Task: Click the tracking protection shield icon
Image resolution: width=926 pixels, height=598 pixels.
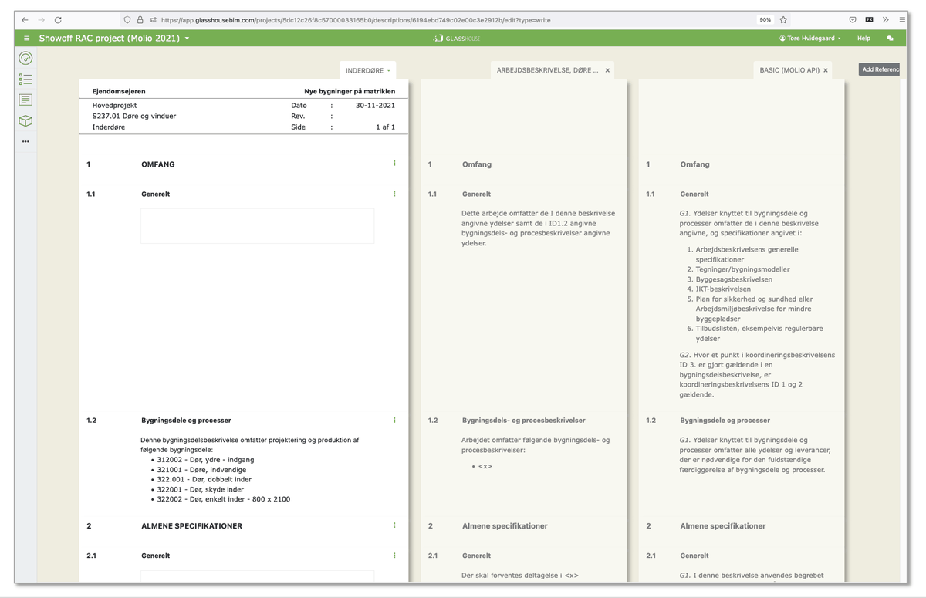Action: pyautogui.click(x=127, y=19)
